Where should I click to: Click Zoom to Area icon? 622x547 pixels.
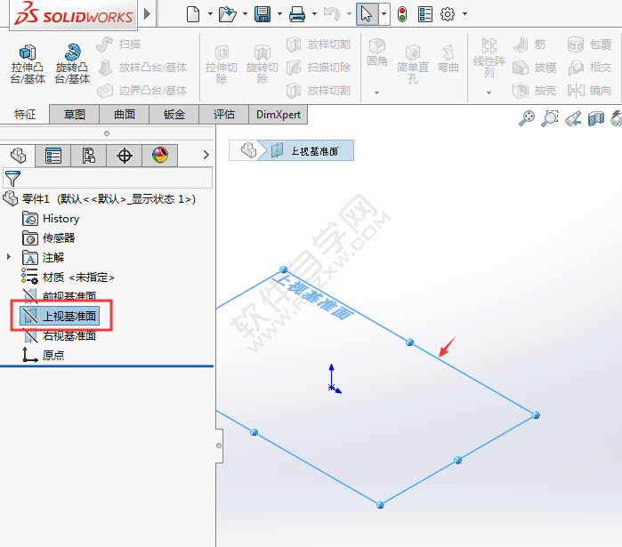click(x=550, y=118)
